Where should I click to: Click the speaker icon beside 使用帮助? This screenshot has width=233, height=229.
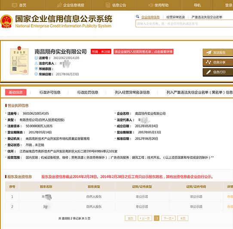[151, 5]
